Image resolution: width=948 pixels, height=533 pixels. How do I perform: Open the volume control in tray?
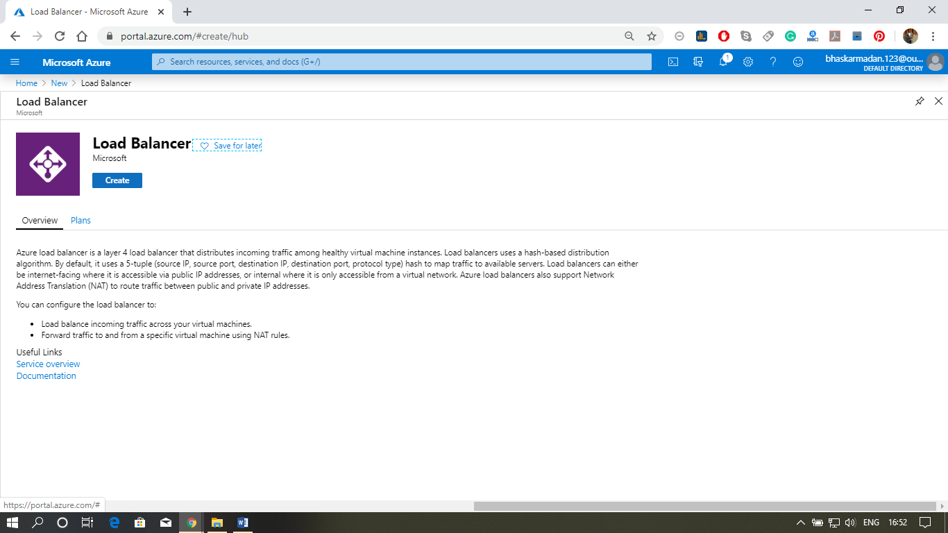click(x=850, y=523)
